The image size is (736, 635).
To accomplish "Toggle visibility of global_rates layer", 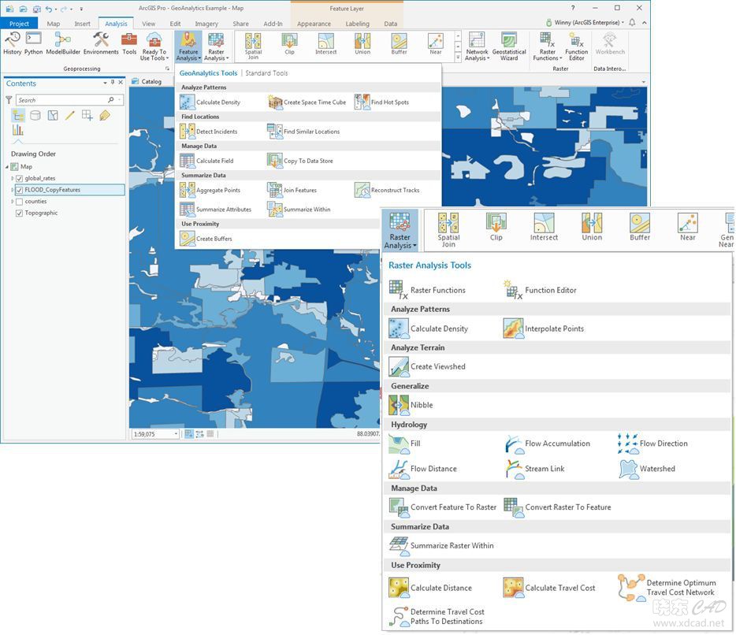I will [19, 178].
